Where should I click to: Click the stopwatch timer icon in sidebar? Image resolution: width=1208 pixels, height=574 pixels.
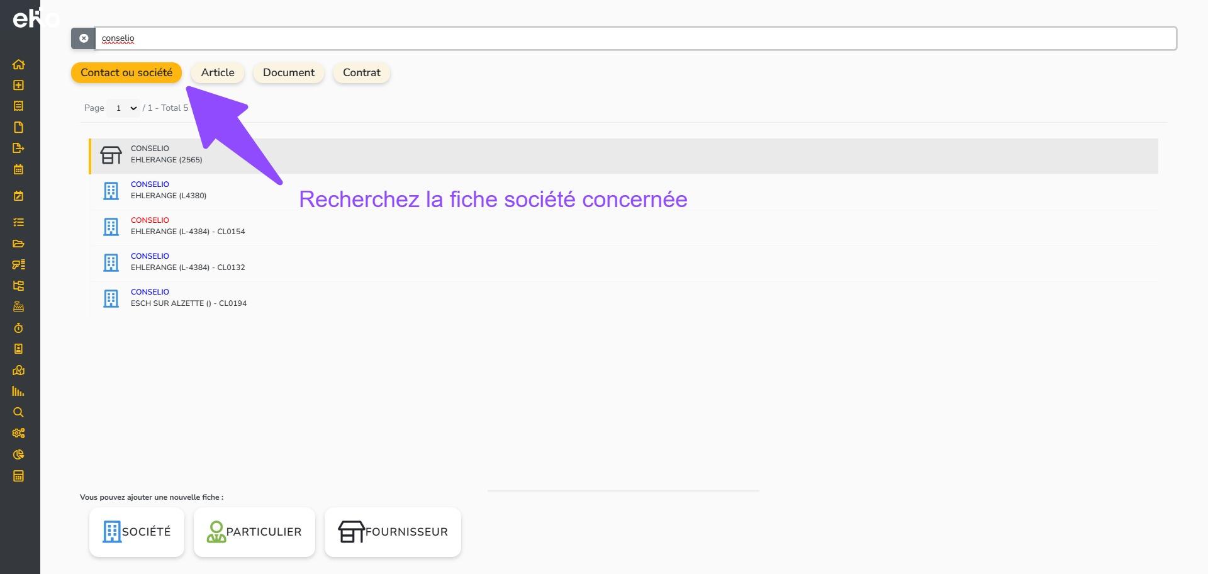tap(18, 328)
